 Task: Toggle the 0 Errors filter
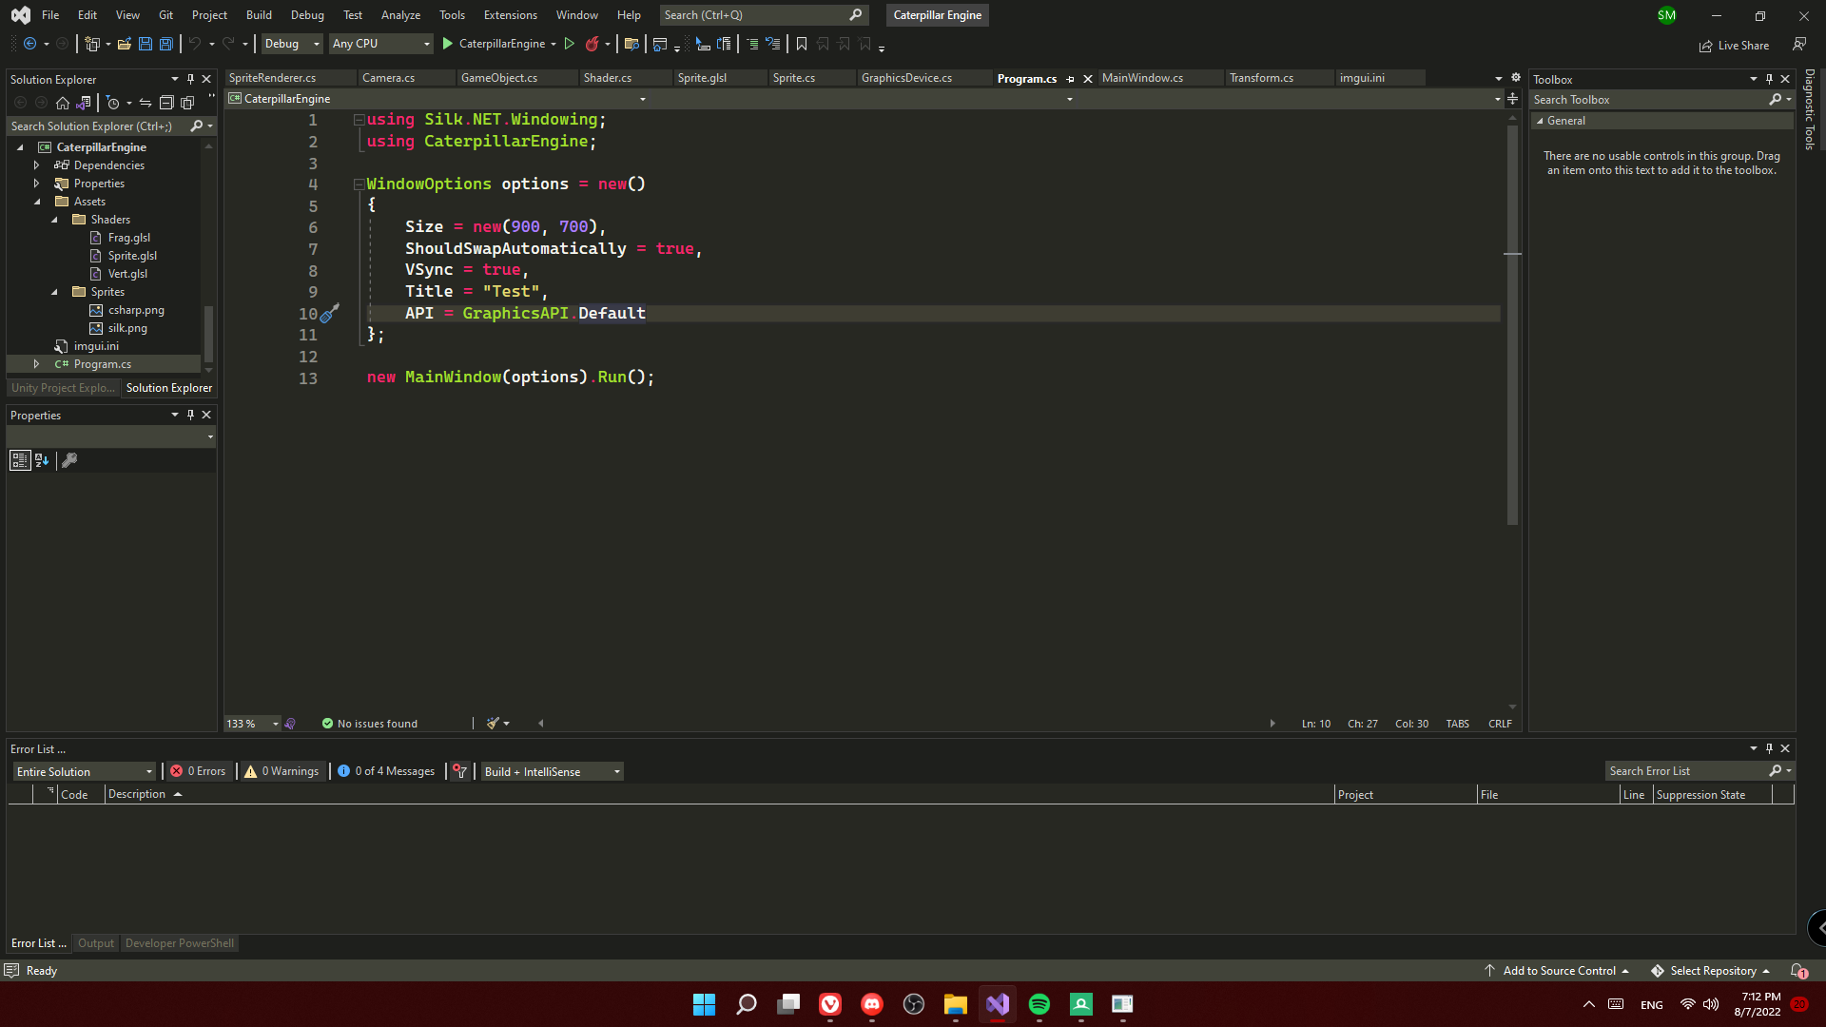pyautogui.click(x=199, y=771)
